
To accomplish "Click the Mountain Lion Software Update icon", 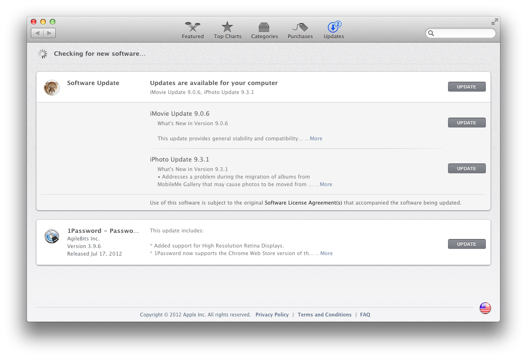I will pos(52,88).
